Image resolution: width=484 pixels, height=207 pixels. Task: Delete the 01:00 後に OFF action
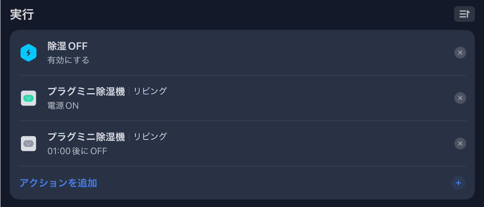click(460, 144)
